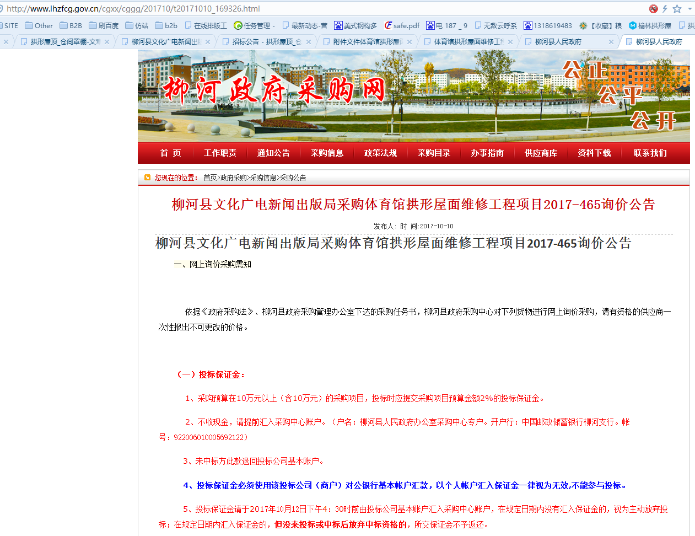This screenshot has width=695, height=536.
Task: Open the 在线排版工 bookmark
Action: 206,25
